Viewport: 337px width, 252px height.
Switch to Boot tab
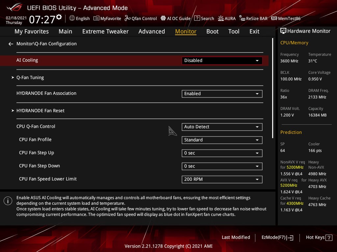pos(212,31)
